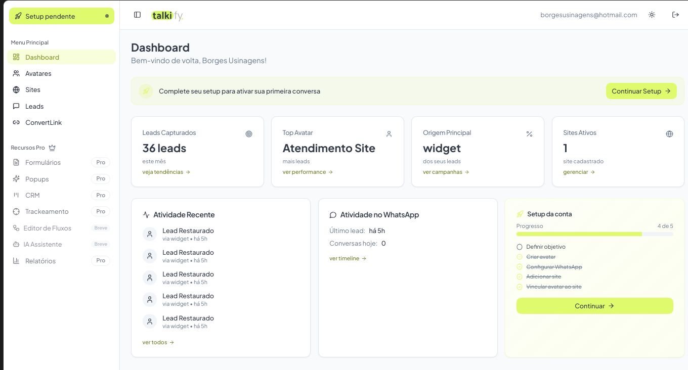
Task: Switch theme with the sun icon
Action: coord(652,15)
